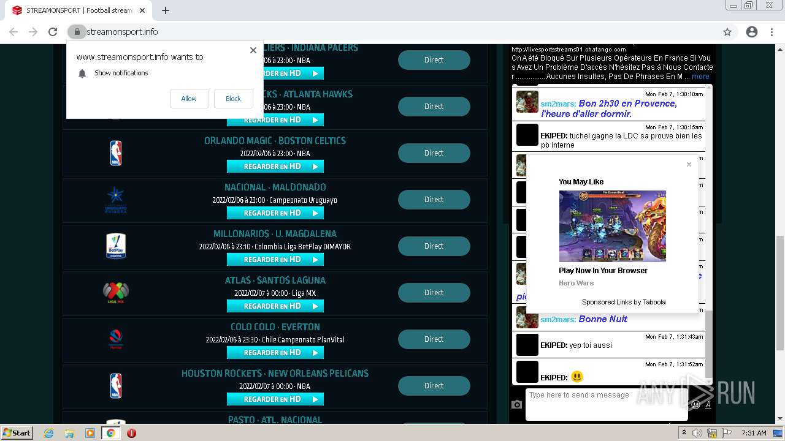Open Colo Colo · Everton match link
The image size is (785, 441).
coord(275,327)
